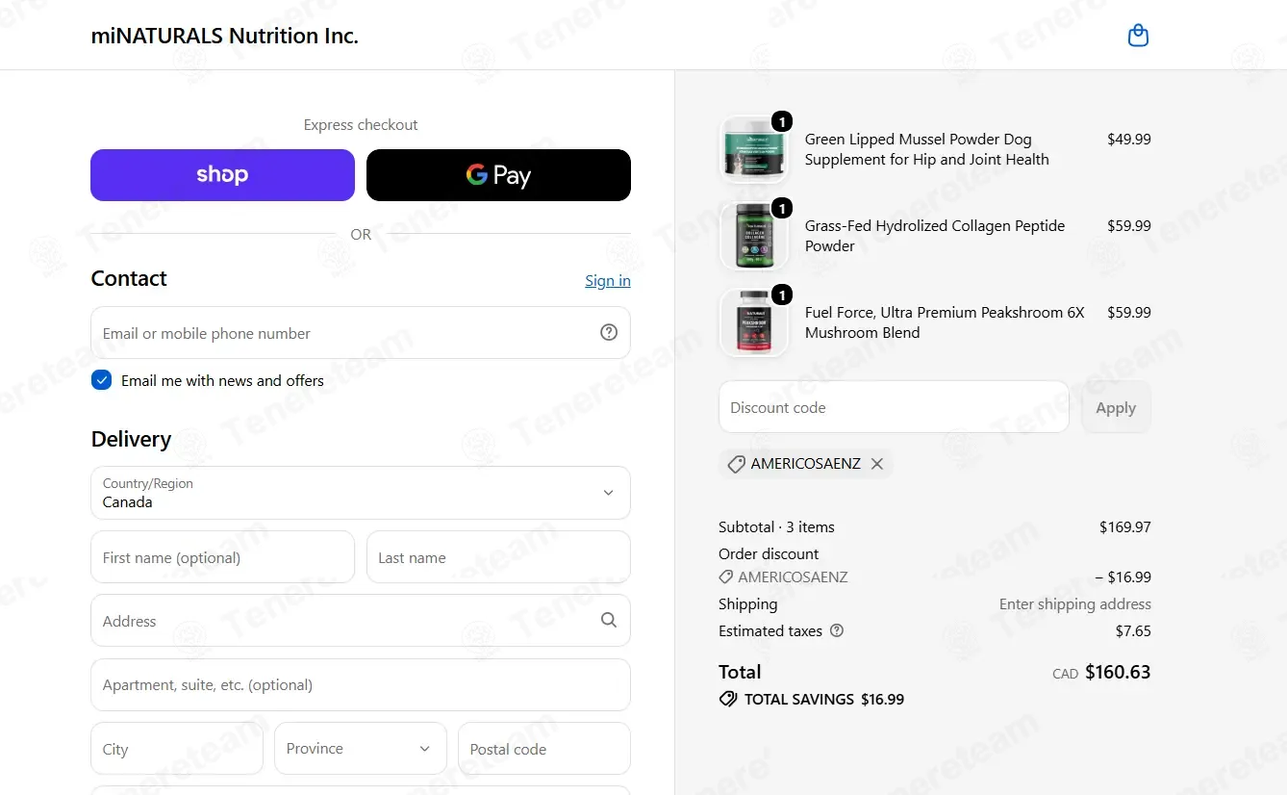Click the Estimated taxes info icon
This screenshot has width=1287, height=795.
click(x=837, y=631)
